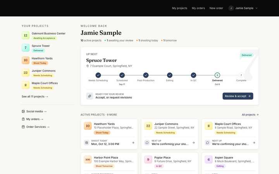Select New order in top navigation
279x174 pixels.
216,8
